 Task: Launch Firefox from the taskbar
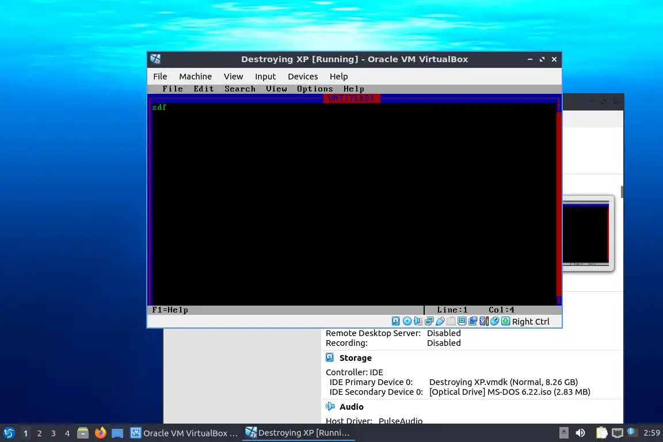[100, 433]
